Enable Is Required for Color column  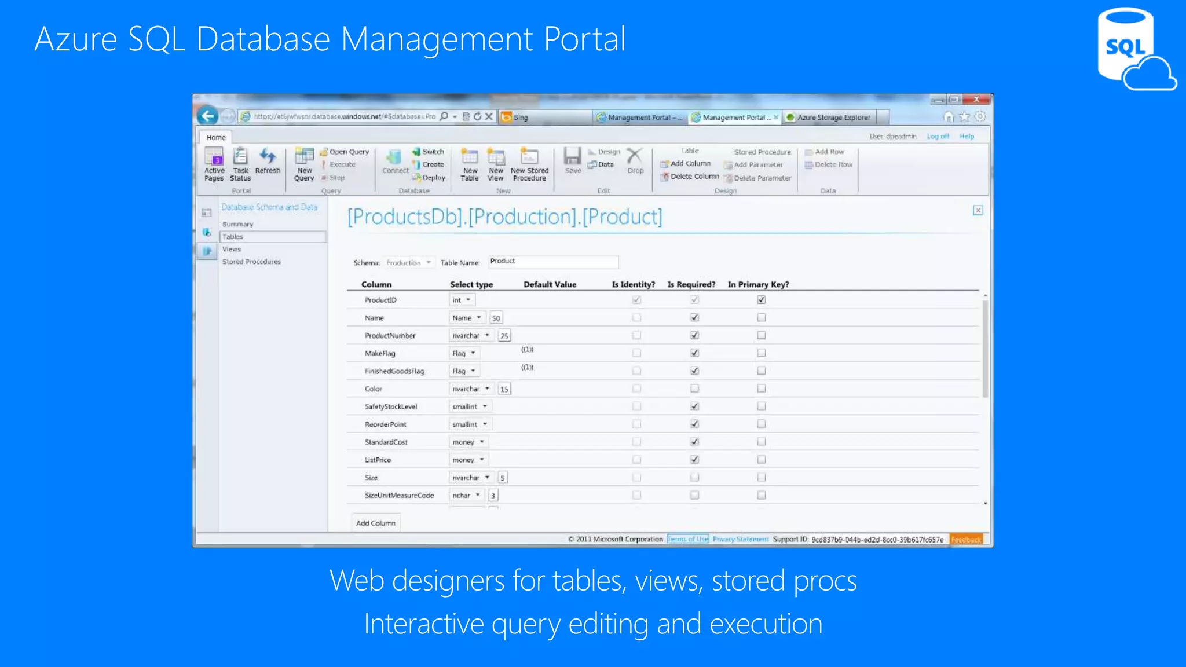click(x=694, y=389)
